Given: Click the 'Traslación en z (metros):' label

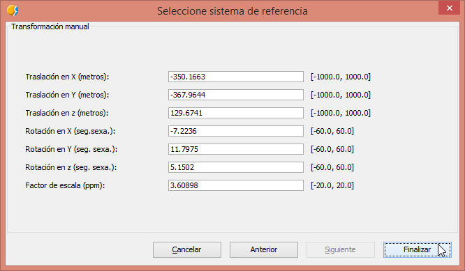Looking at the screenshot, I should point(67,113).
